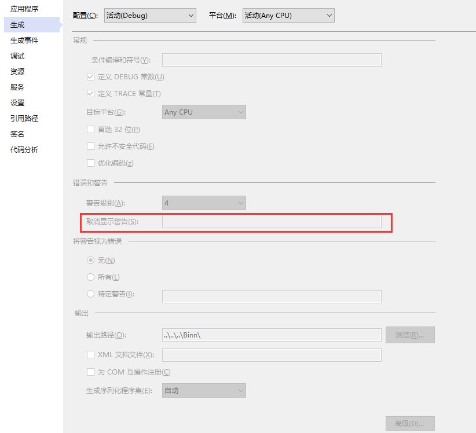Open the 引用路径 tab

24,119
